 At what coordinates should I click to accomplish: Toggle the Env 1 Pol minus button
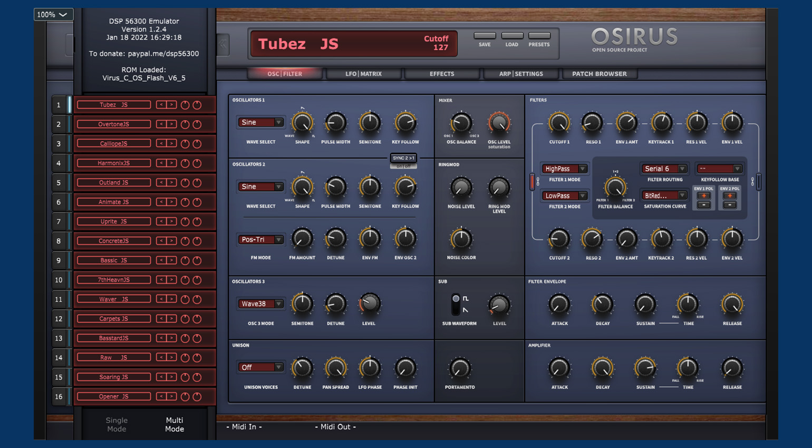(x=703, y=205)
